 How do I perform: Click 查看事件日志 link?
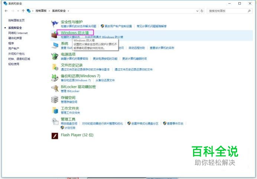tap(175, 123)
